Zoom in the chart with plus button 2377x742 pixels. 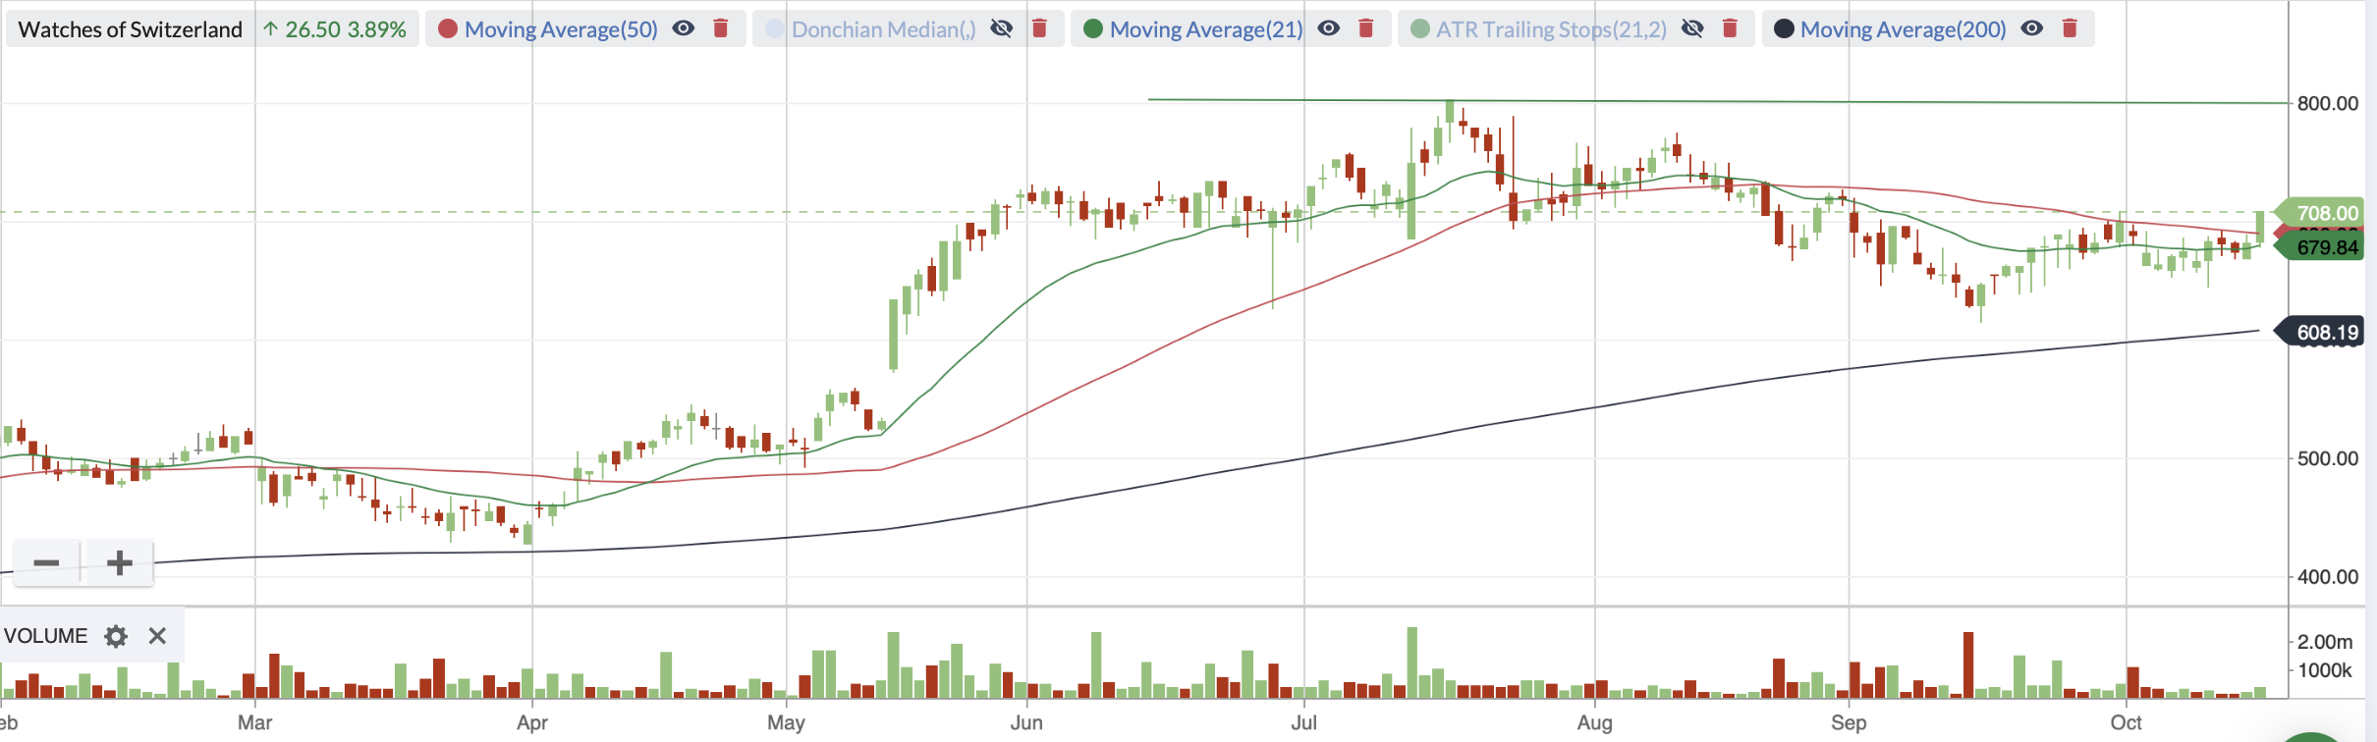tap(119, 562)
